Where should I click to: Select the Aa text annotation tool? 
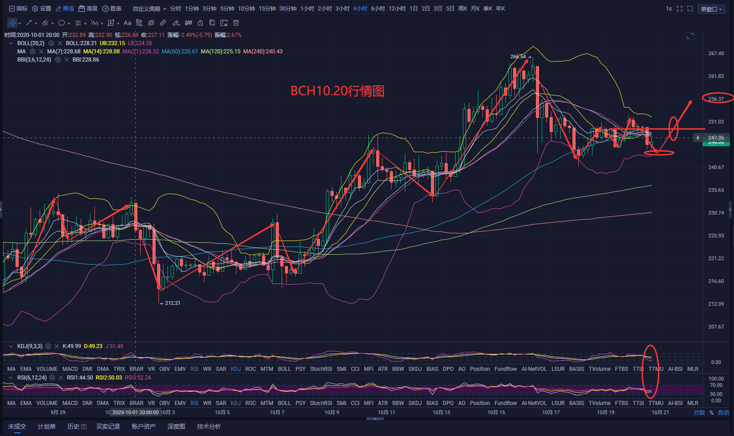(x=127, y=23)
